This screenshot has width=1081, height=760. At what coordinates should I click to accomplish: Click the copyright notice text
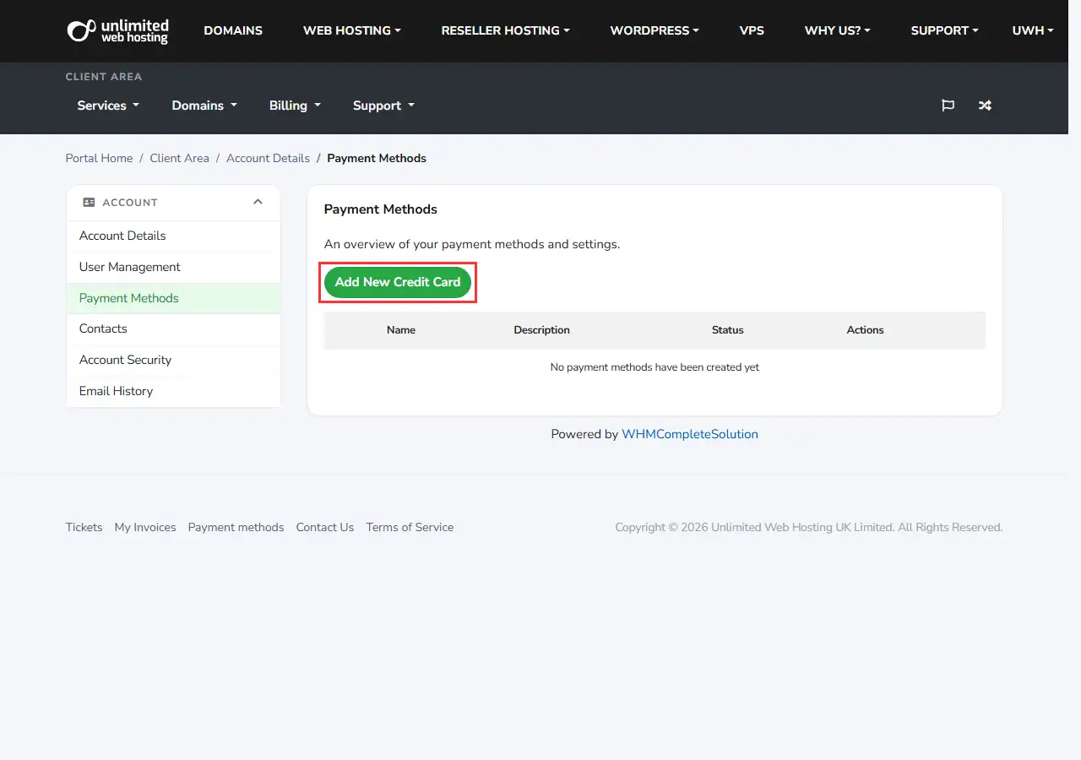tap(809, 527)
